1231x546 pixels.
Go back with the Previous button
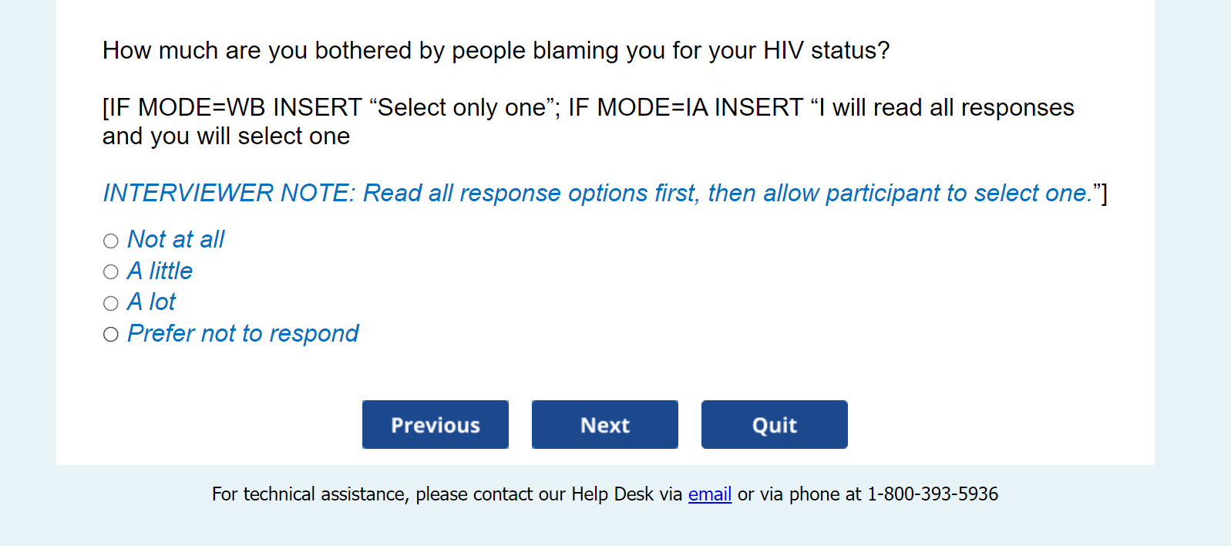tap(435, 424)
